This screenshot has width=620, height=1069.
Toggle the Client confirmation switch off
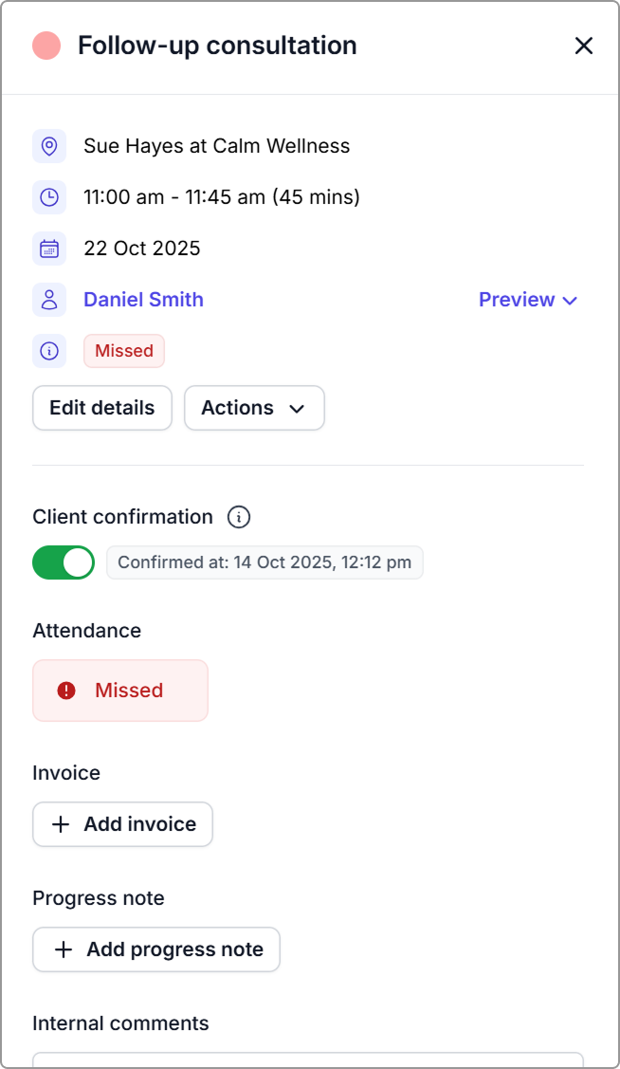64,562
